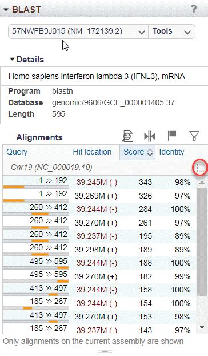This screenshot has height=356, width=208.
Task: Click the Alignments section heading
Action: (39, 137)
